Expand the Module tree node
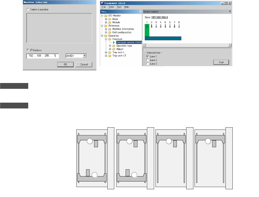The height and width of the screenshot is (197, 259). (x=106, y=22)
